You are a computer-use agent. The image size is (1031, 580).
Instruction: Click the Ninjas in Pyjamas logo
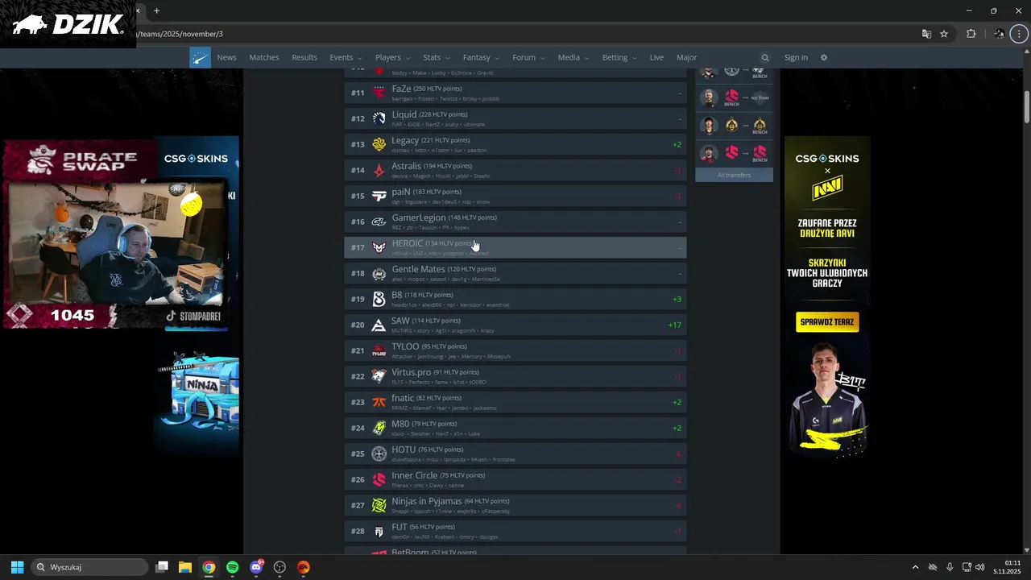(379, 505)
